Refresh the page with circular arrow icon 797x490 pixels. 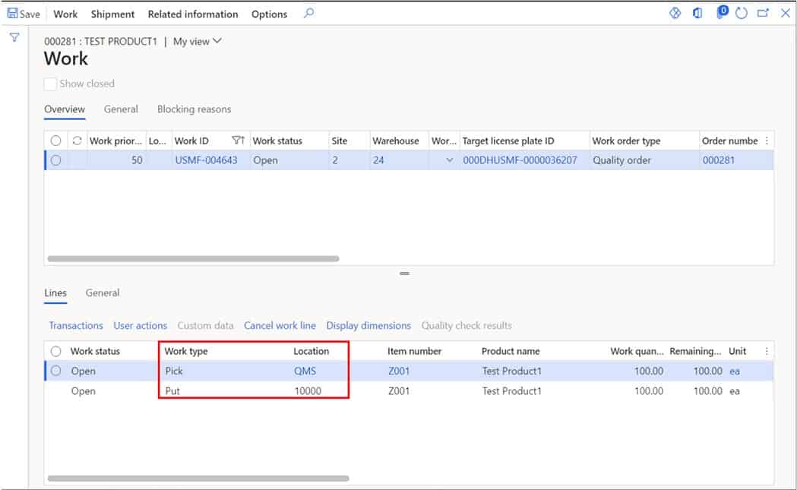click(741, 13)
